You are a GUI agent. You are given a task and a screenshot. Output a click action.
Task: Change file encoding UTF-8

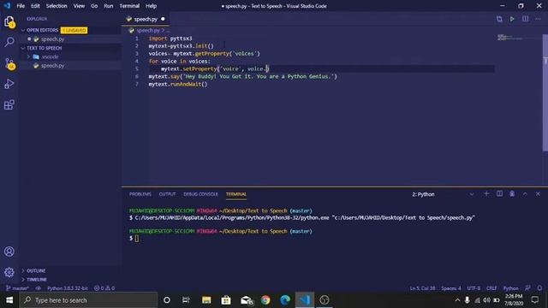click(474, 288)
